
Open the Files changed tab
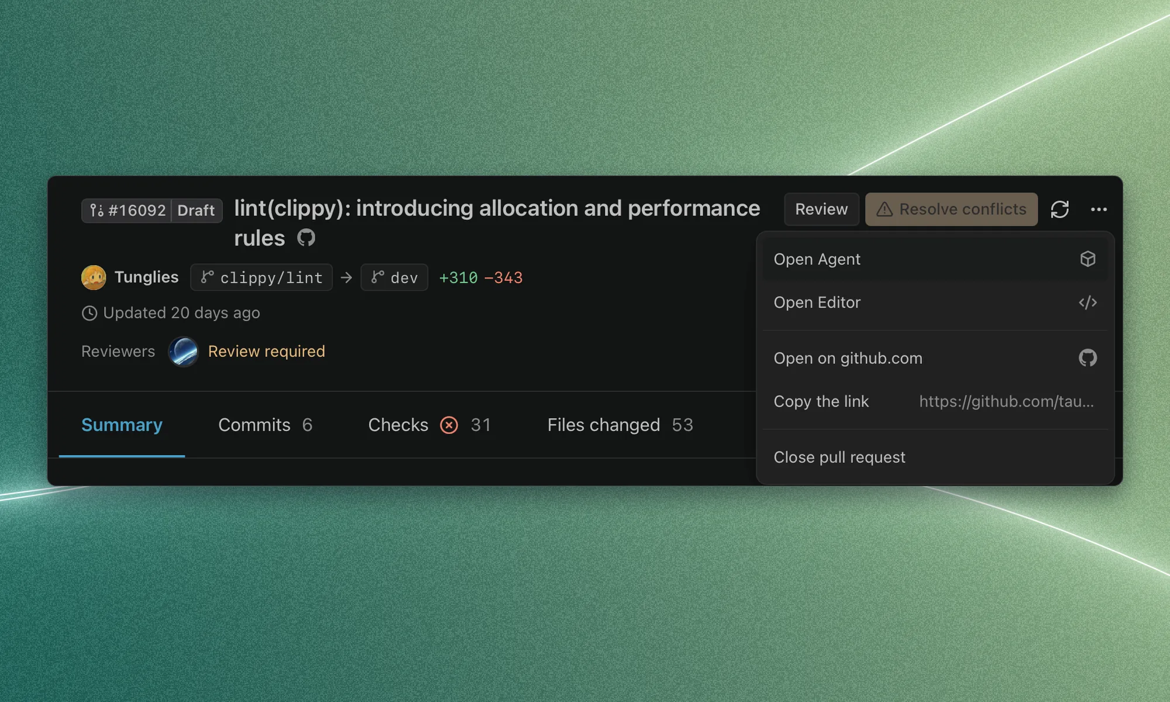pyautogui.click(x=620, y=425)
